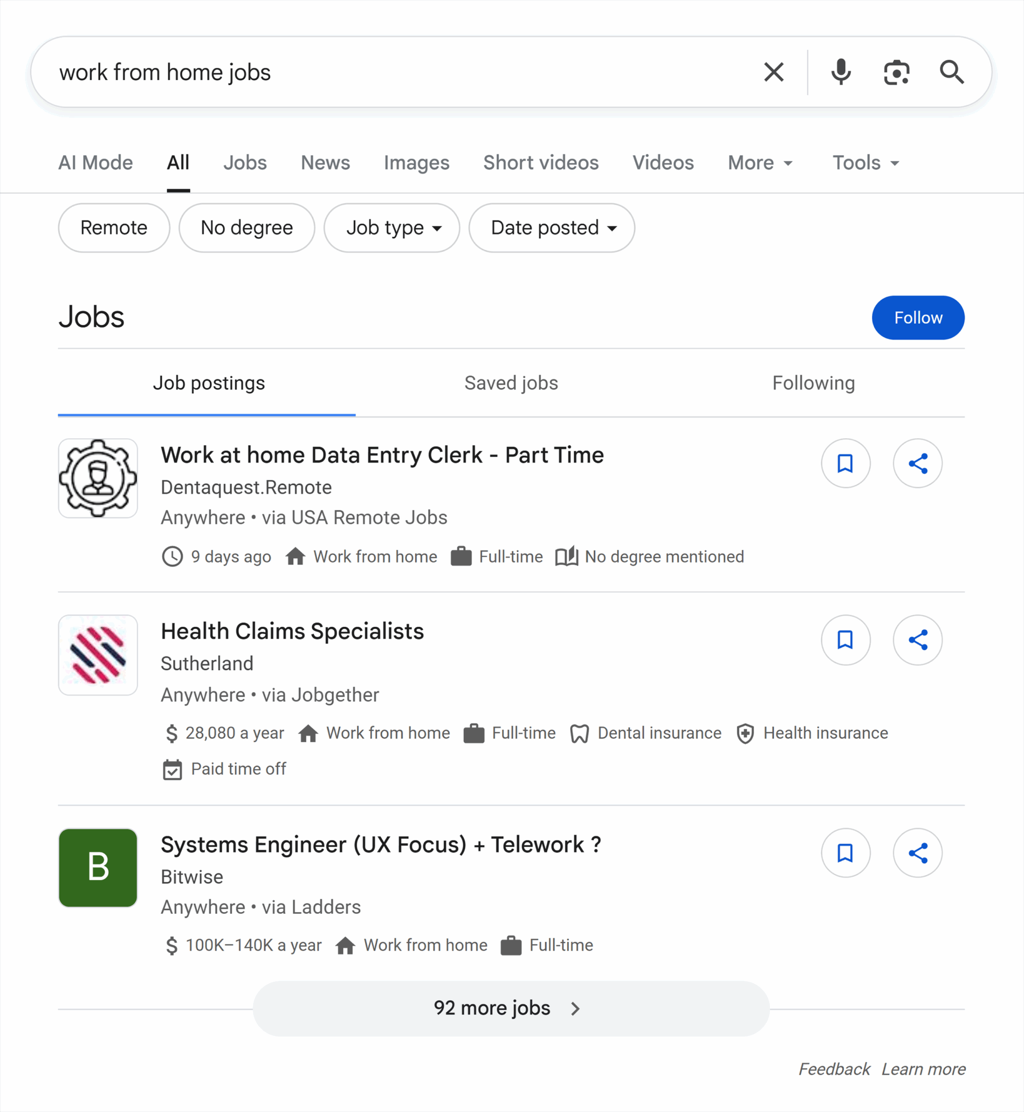The height and width of the screenshot is (1112, 1024).
Task: Open the More search categories dropdown
Action: coord(760,163)
